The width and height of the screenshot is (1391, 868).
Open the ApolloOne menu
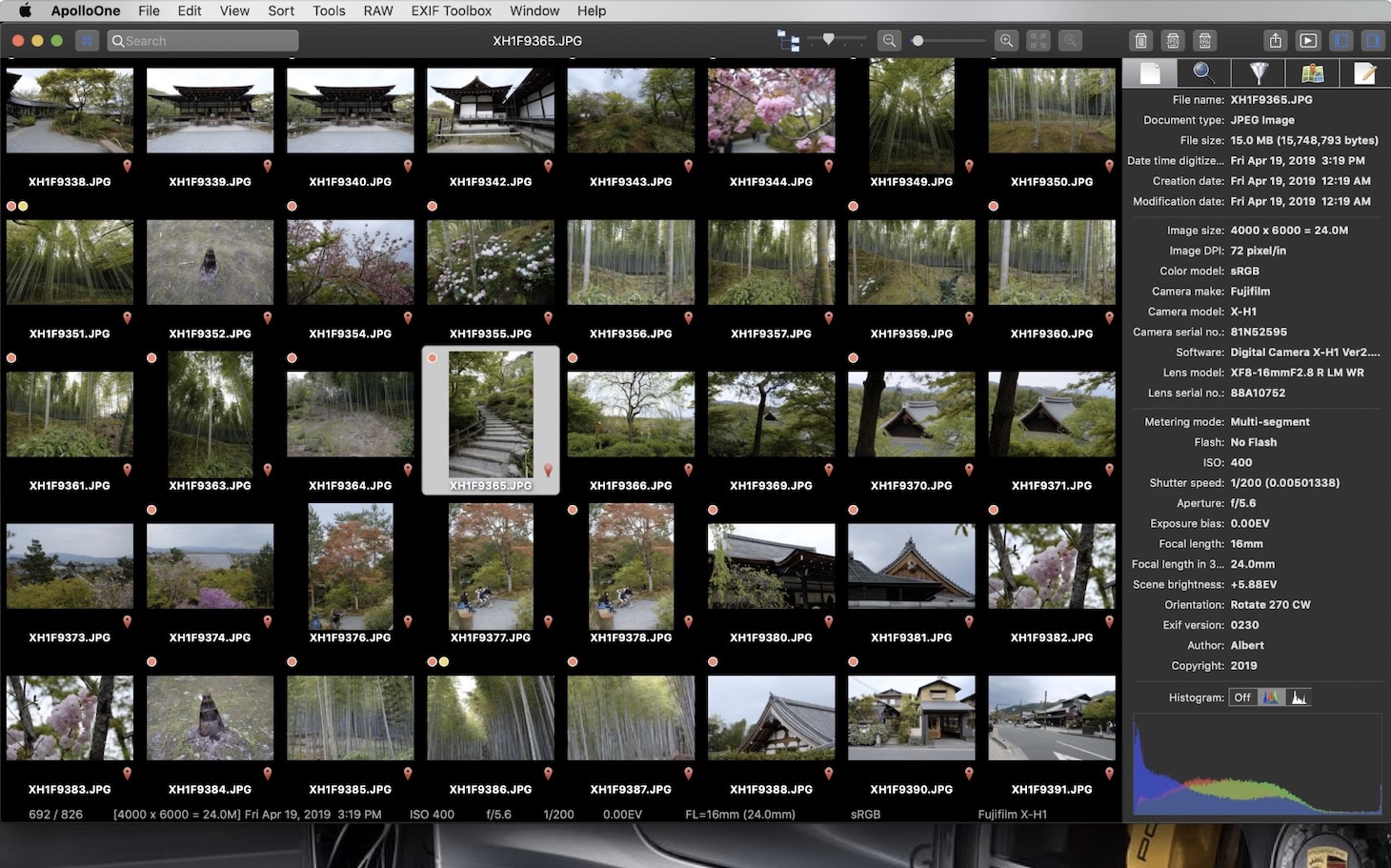point(86,10)
